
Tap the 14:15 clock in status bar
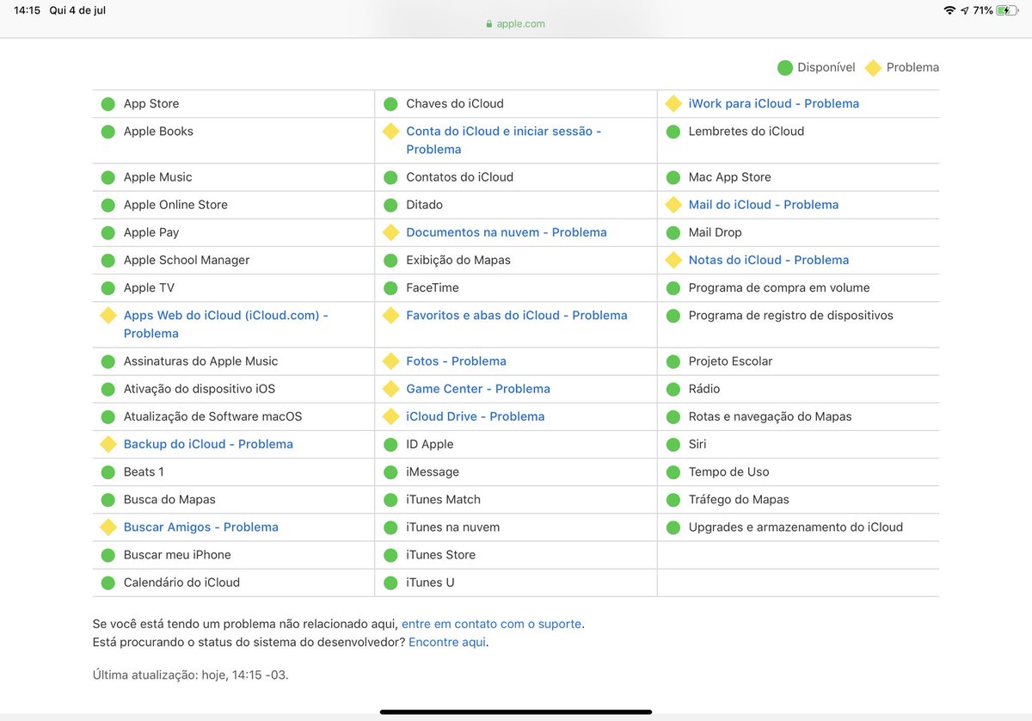coord(28,10)
